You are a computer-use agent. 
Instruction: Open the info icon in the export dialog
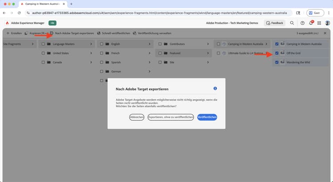[x=215, y=88]
